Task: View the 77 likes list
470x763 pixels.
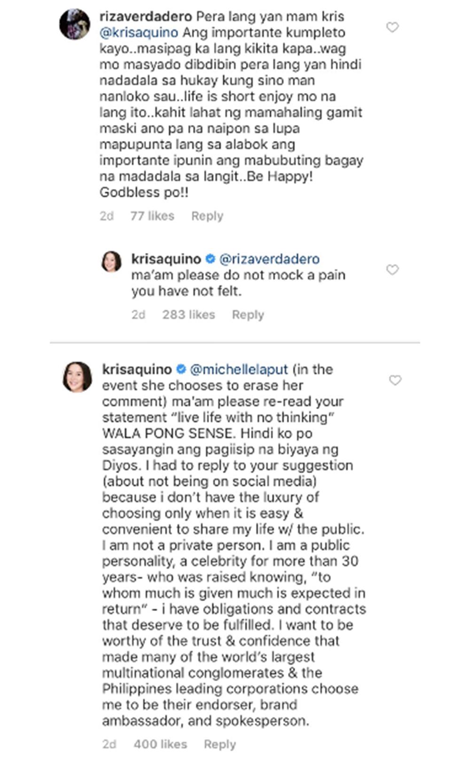Action: pyautogui.click(x=152, y=216)
